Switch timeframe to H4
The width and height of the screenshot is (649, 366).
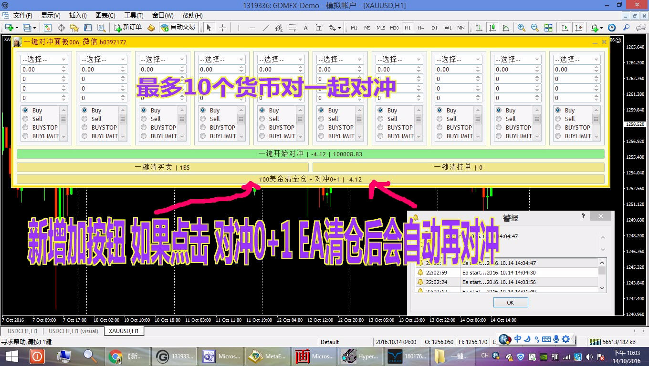[x=420, y=28]
